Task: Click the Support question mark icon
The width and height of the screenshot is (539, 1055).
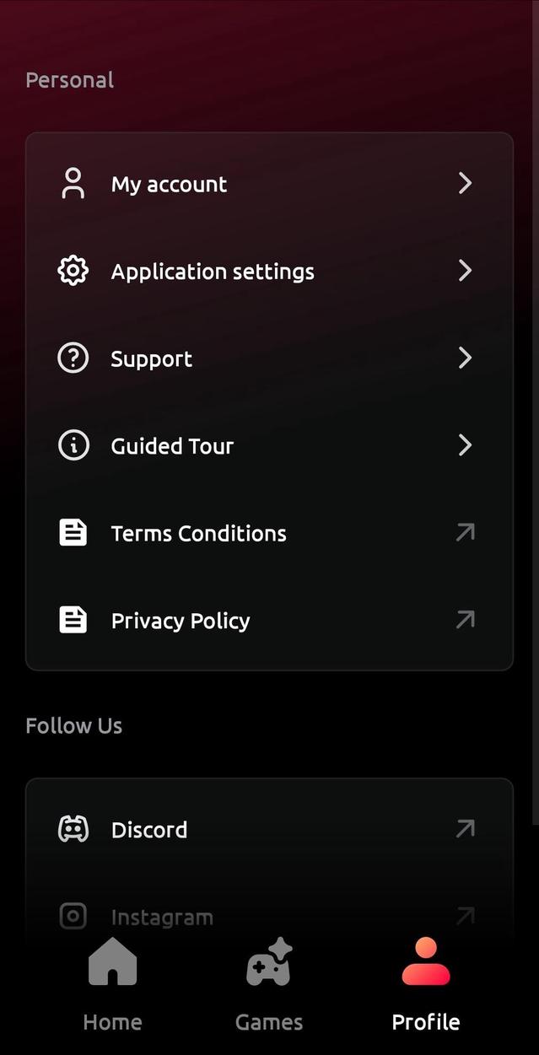Action: [x=73, y=358]
